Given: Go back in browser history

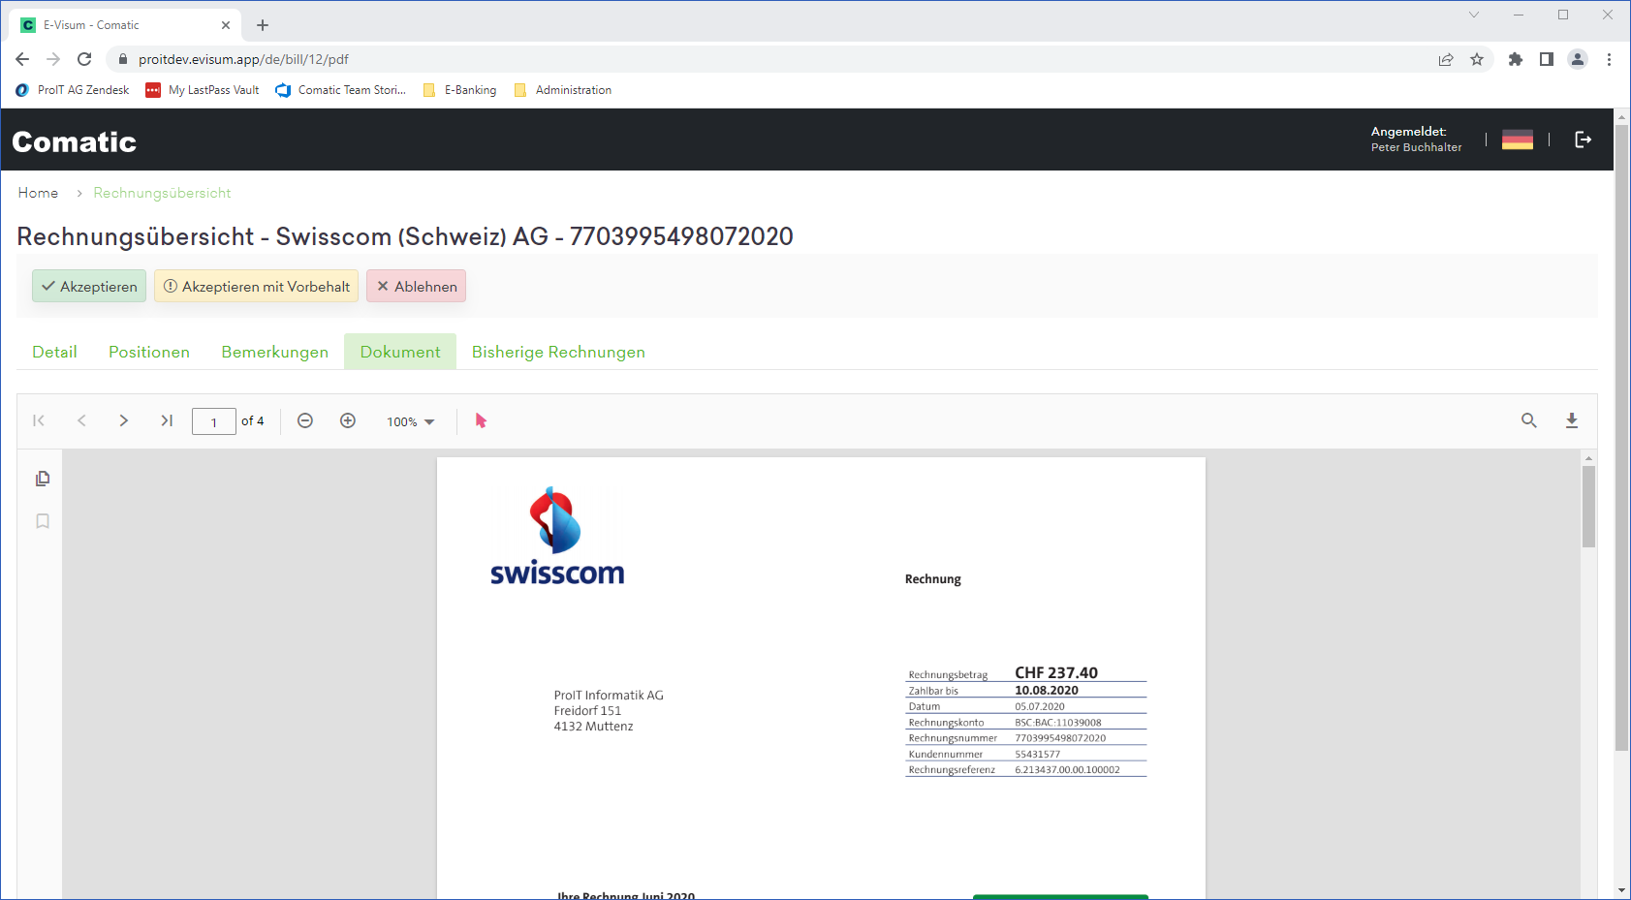Looking at the screenshot, I should [22, 59].
